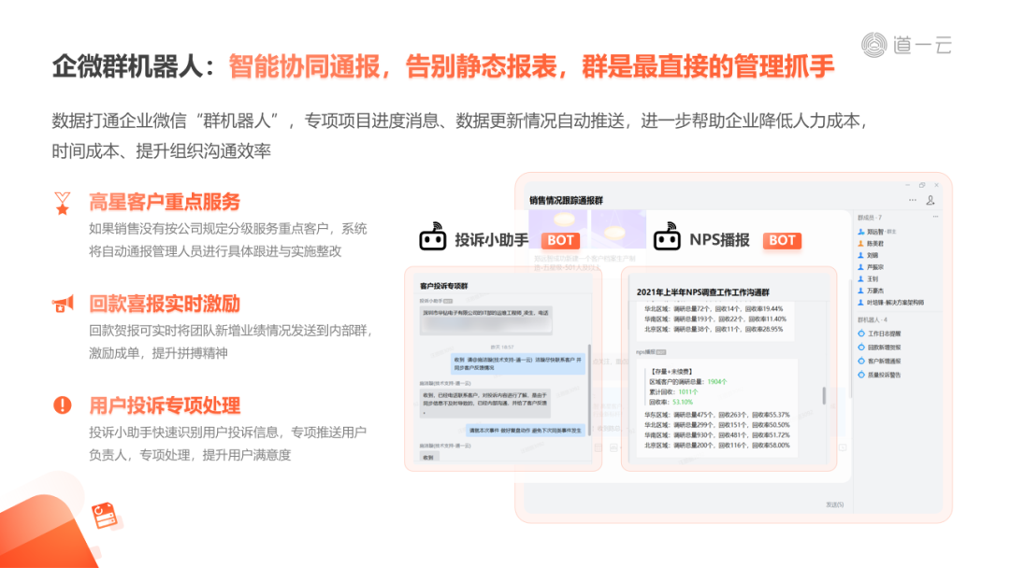Viewport: 1010px width, 568px height.
Task: Click the green value 1904个
Action: coord(717,381)
